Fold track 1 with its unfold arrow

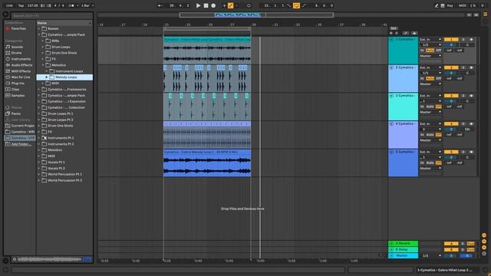[x=391, y=39]
